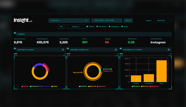Click the Sentiment by Platform bracket icon

[x=121, y=48]
